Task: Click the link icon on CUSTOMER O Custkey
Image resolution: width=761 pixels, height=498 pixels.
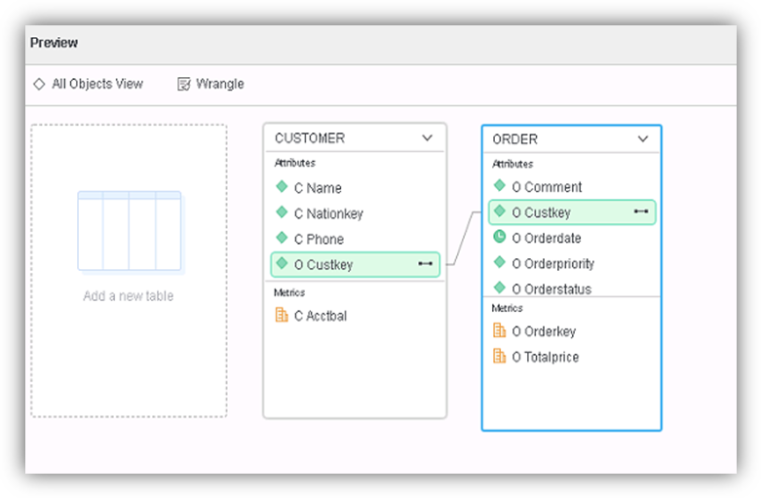Action: pyautogui.click(x=425, y=263)
